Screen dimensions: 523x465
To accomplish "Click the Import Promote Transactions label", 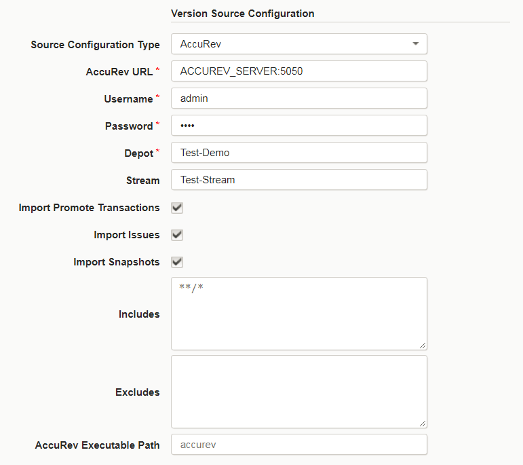I will coord(90,208).
